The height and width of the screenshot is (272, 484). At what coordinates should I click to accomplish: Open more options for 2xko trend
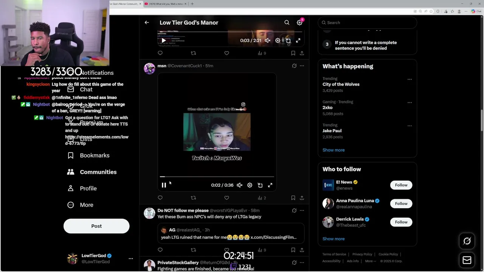[410, 102]
